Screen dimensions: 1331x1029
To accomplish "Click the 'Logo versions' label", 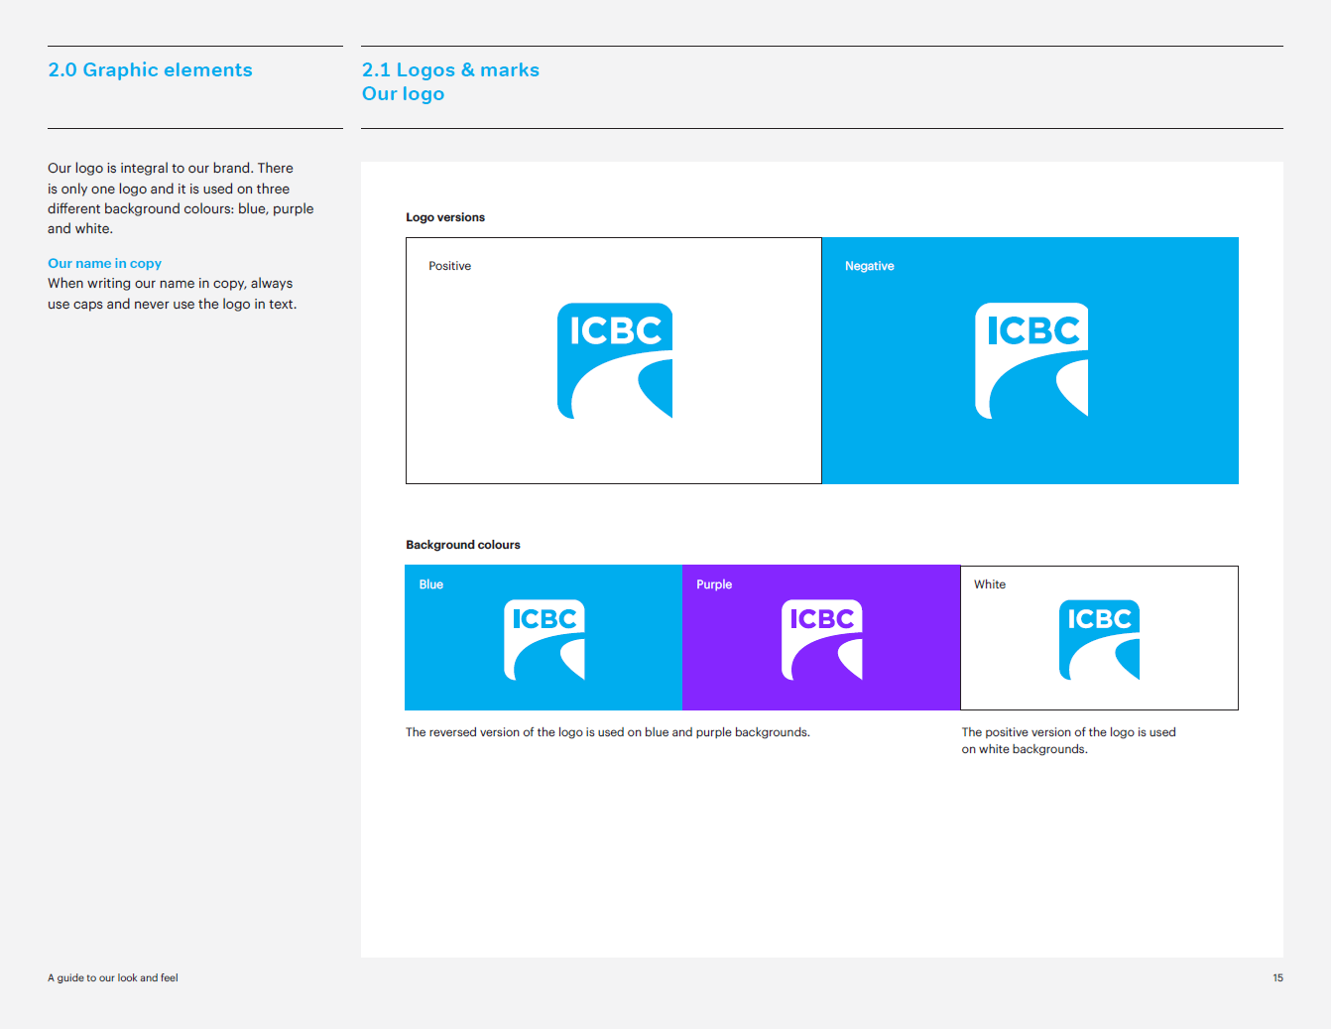I will [x=445, y=217].
